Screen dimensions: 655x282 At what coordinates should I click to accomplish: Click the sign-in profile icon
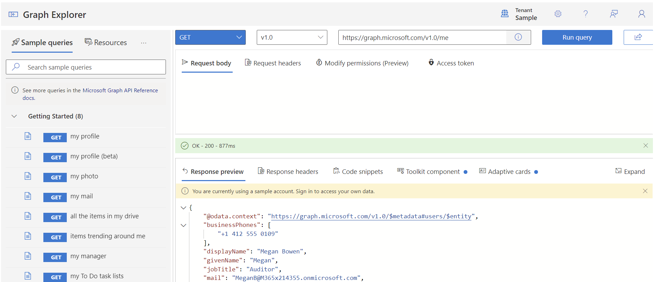pos(642,14)
